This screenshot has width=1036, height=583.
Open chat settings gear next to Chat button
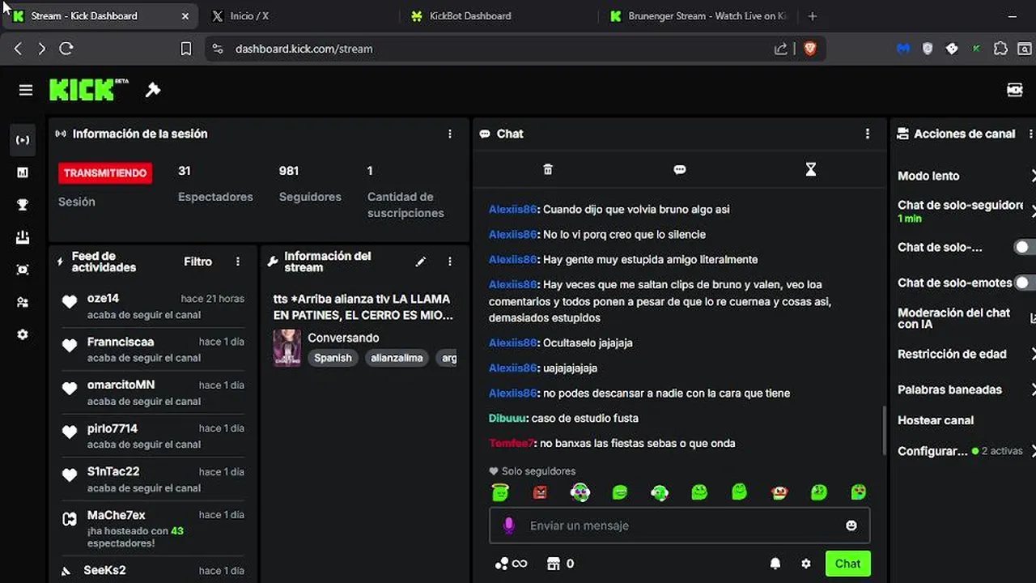coord(806,564)
